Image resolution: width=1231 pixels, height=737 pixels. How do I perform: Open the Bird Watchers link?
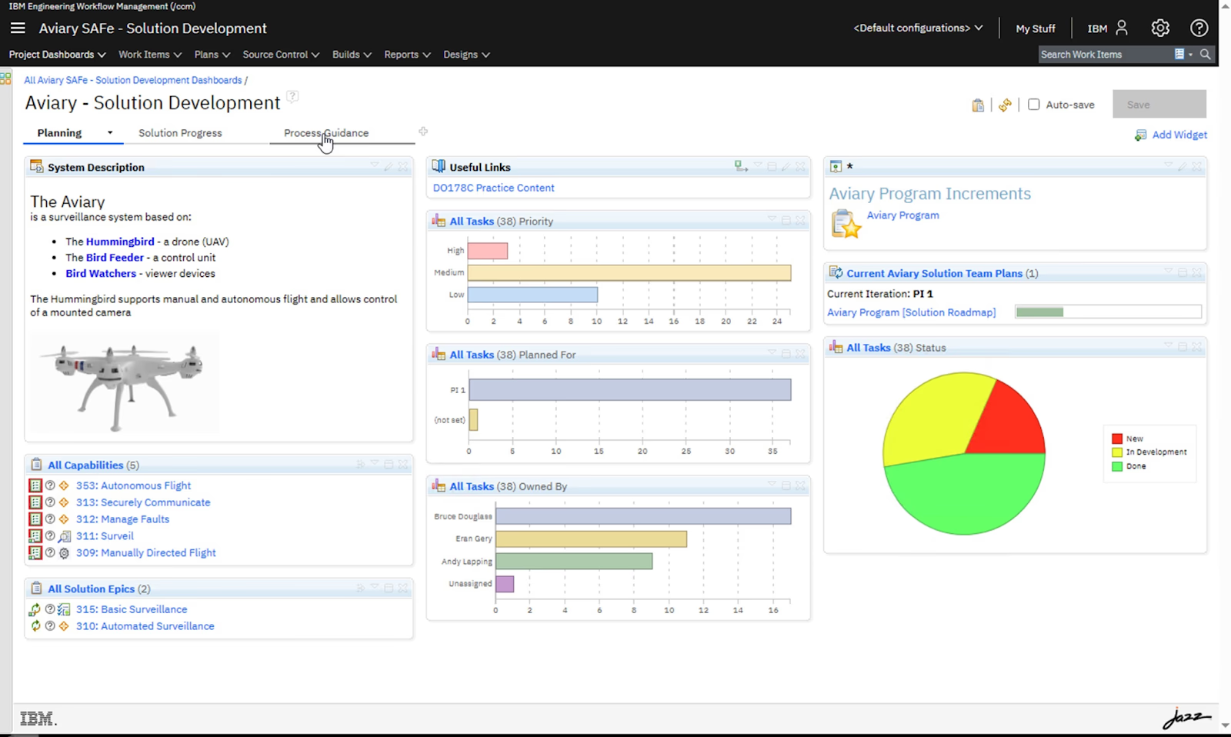pyautogui.click(x=101, y=273)
